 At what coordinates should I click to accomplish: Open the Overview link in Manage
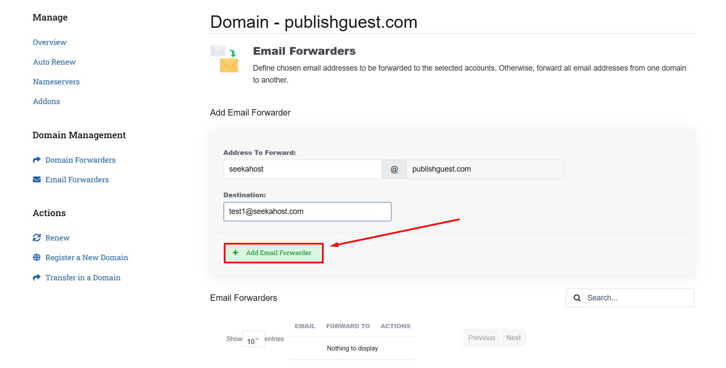pyautogui.click(x=49, y=42)
